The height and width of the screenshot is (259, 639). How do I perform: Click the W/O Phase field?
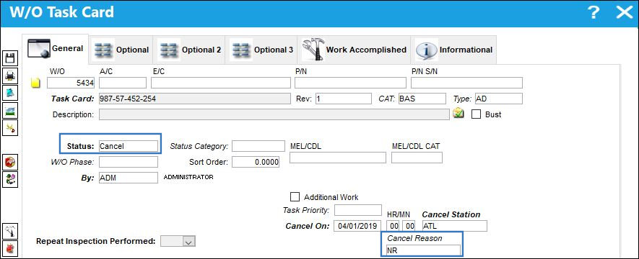coord(129,162)
